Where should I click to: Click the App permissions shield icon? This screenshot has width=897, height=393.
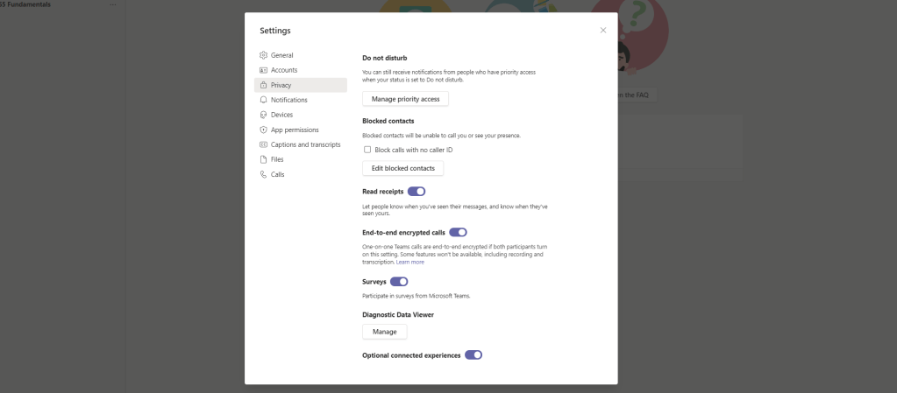point(263,130)
